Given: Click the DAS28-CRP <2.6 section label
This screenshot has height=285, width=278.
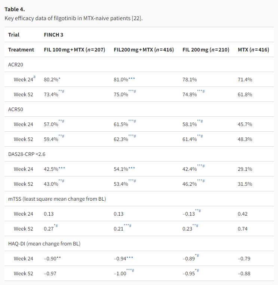Looking at the screenshot, I should [27, 154].
